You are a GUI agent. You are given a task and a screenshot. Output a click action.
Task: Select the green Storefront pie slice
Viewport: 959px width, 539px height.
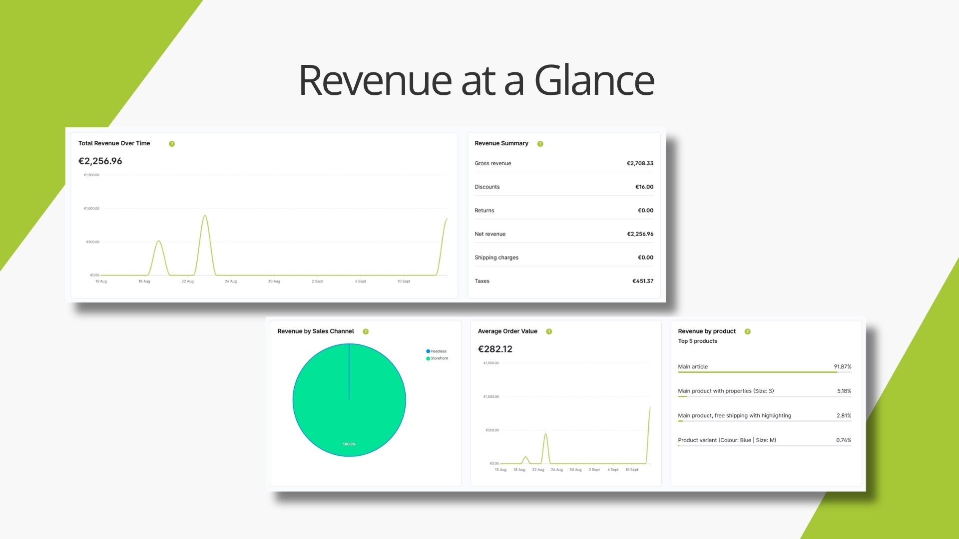(349, 400)
